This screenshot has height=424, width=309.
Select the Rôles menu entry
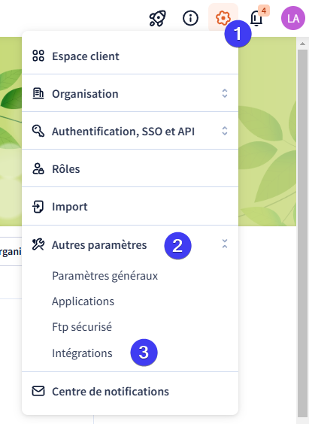[130, 168]
